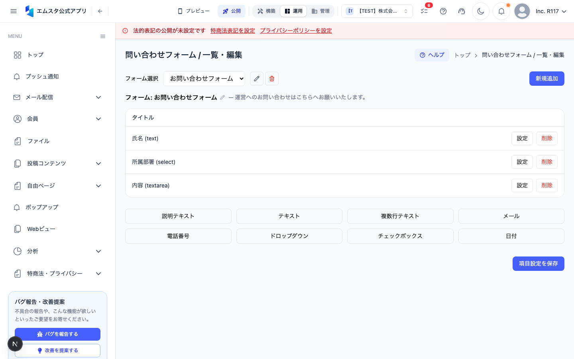Open トップ in the sidebar
The image size is (574, 359).
pyautogui.click(x=58, y=55)
